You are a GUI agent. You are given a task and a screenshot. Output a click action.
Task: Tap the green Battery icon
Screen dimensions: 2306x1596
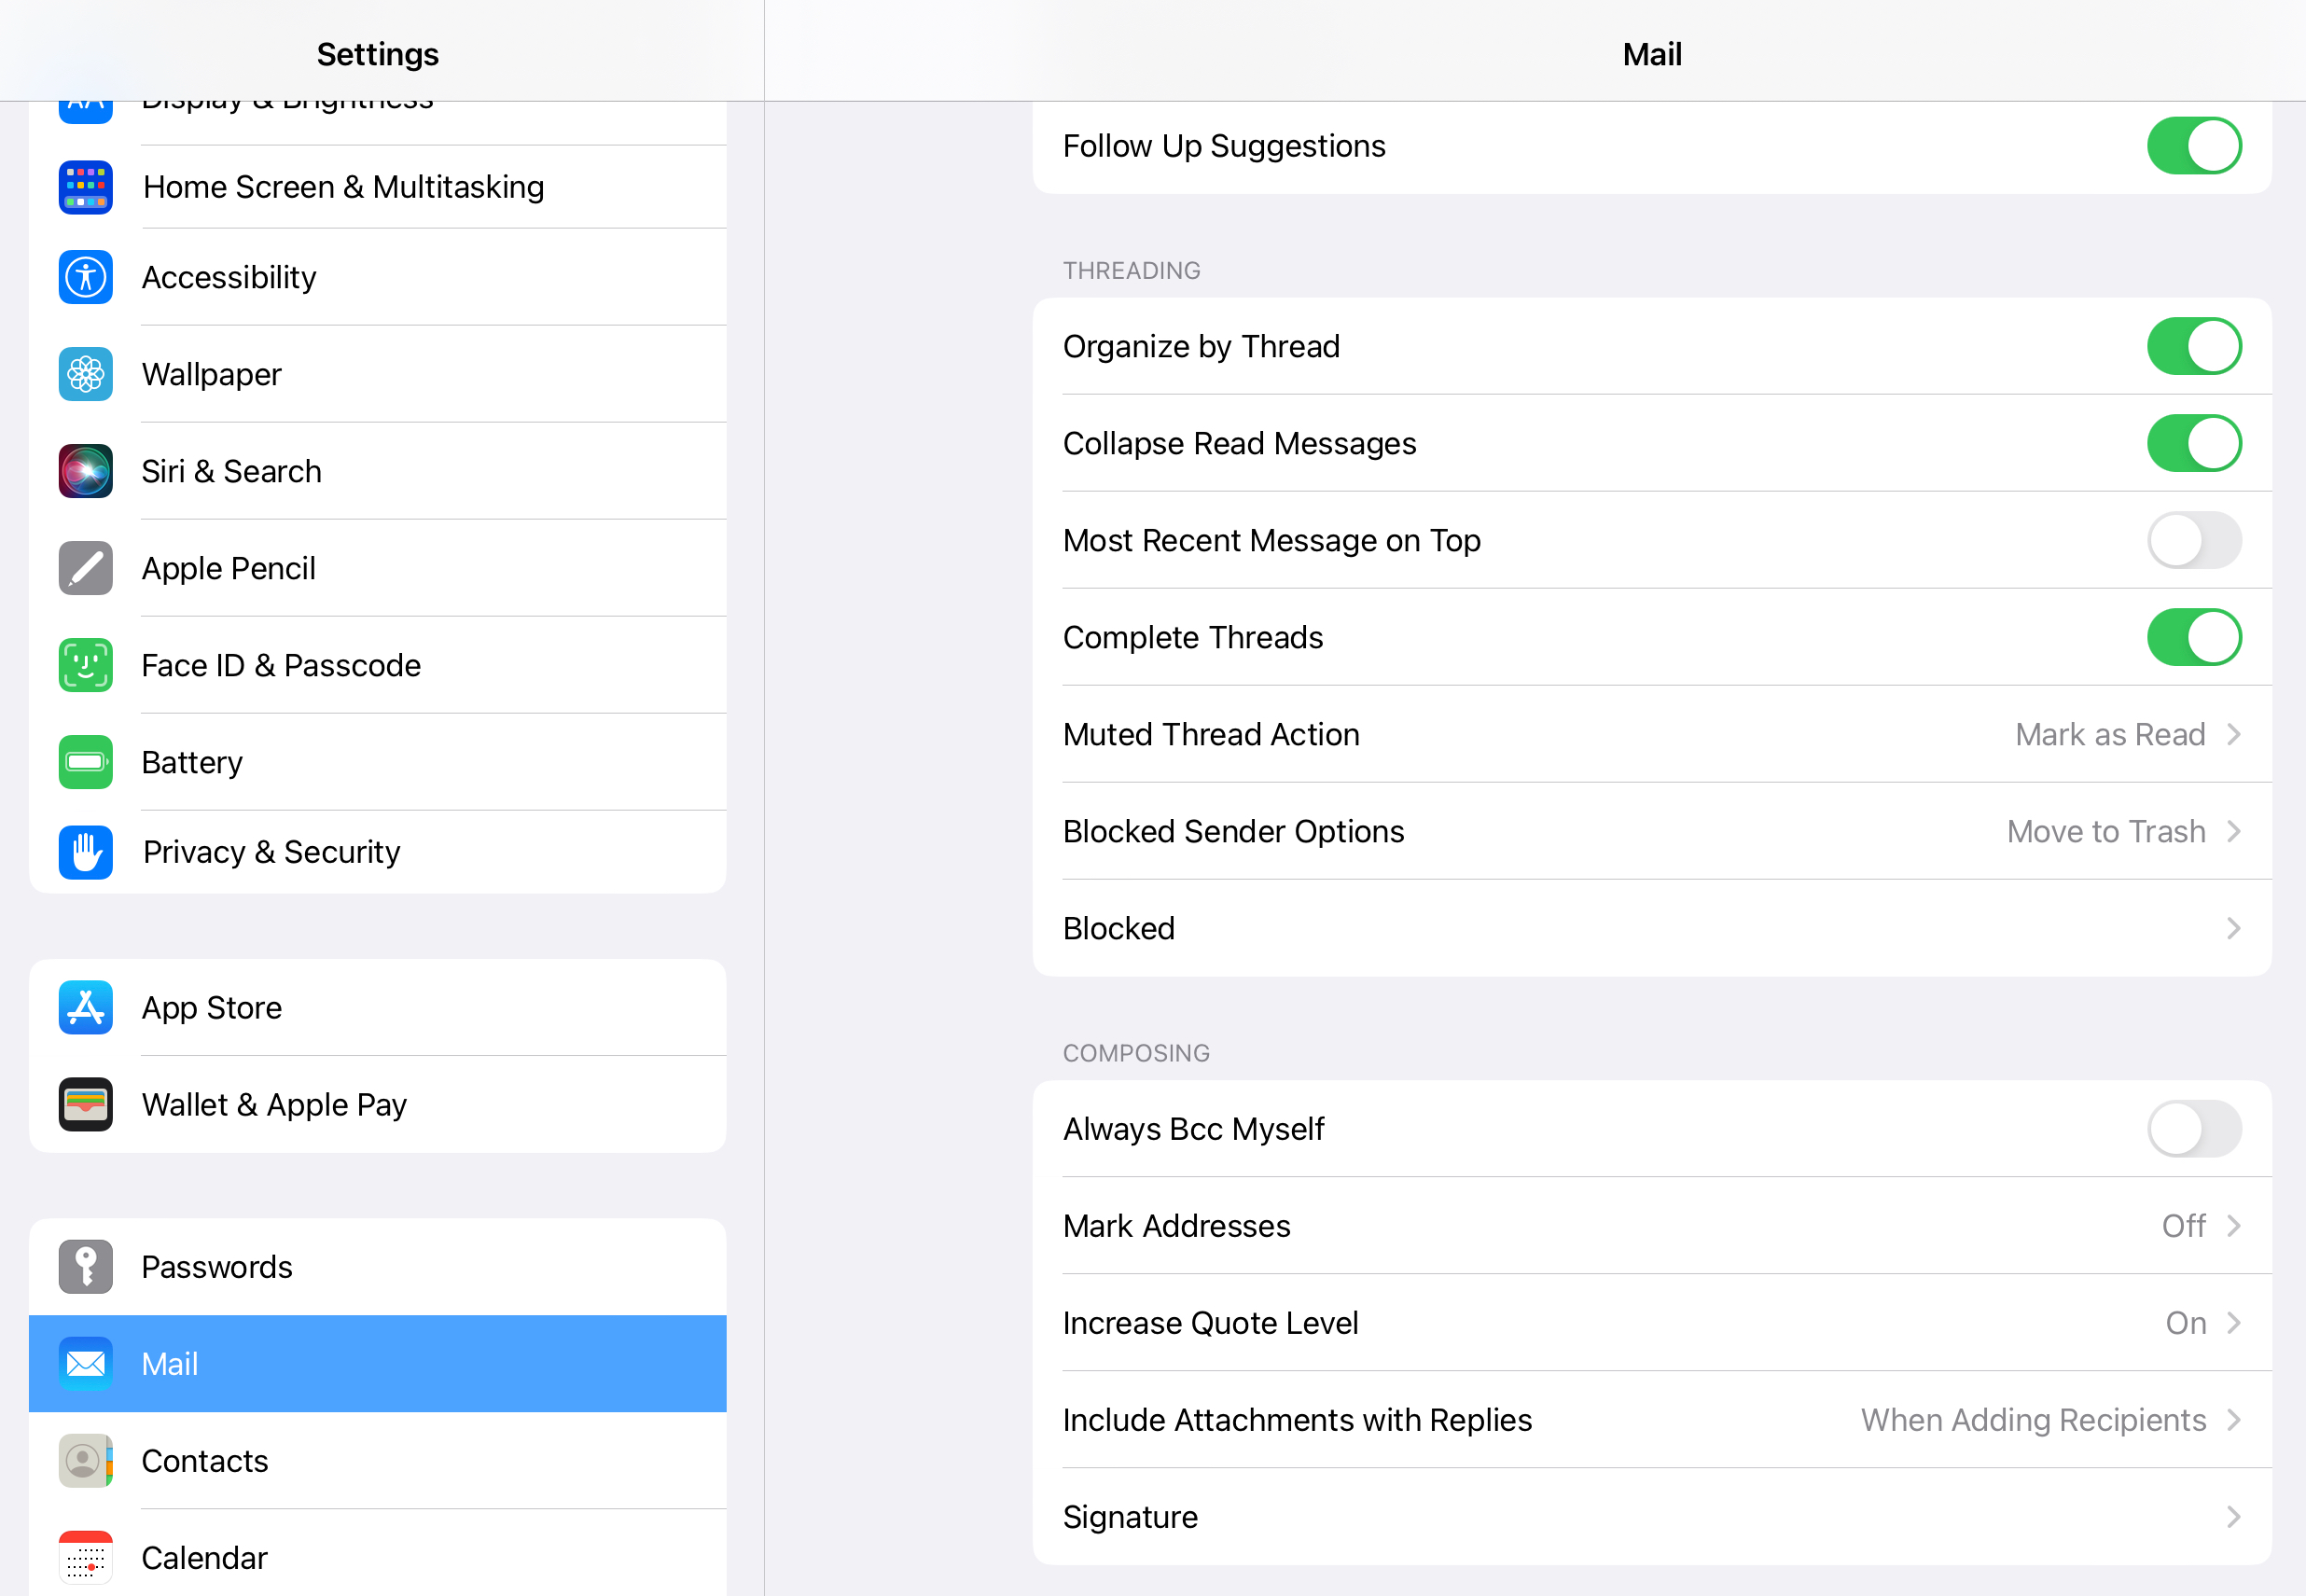coord(85,762)
